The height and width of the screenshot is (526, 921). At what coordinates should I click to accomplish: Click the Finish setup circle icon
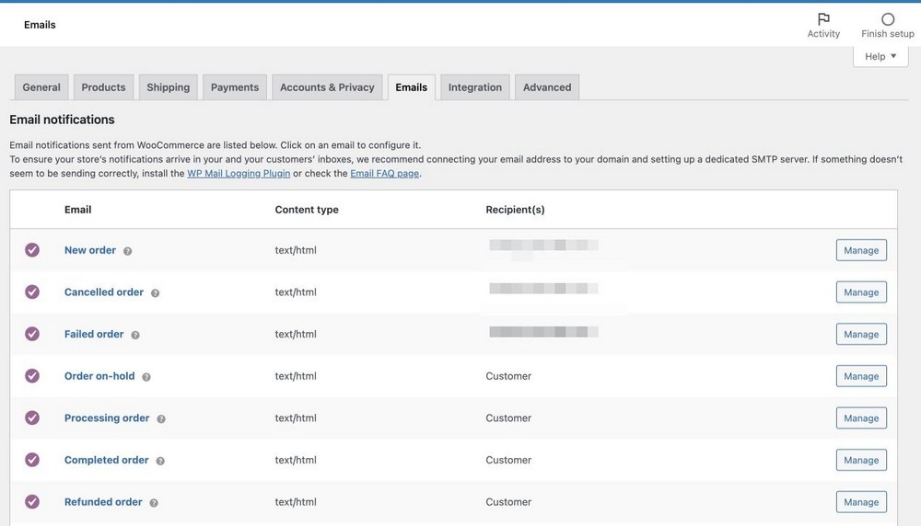click(888, 18)
